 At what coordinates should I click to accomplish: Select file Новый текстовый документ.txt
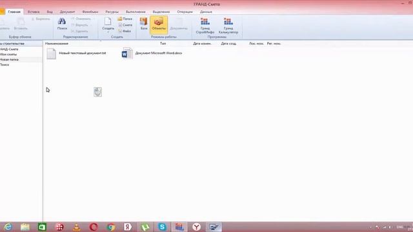pos(76,53)
